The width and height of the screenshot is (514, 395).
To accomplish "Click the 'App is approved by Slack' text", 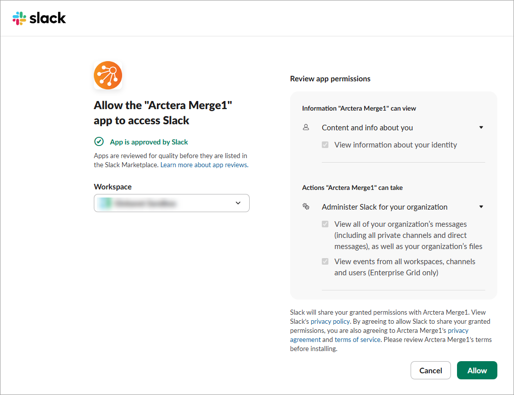I will 149,142.
